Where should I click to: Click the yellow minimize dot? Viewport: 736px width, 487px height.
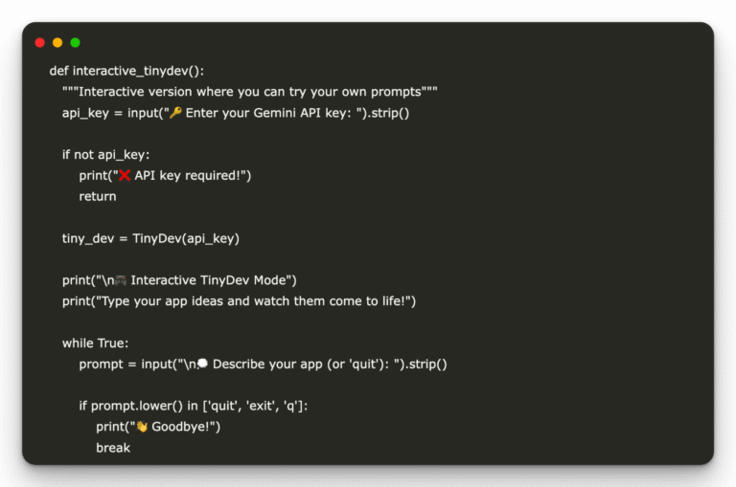pyautogui.click(x=57, y=43)
